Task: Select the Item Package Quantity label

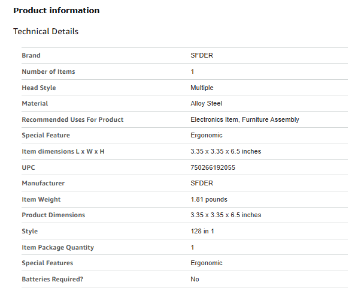Action: [x=58, y=248]
